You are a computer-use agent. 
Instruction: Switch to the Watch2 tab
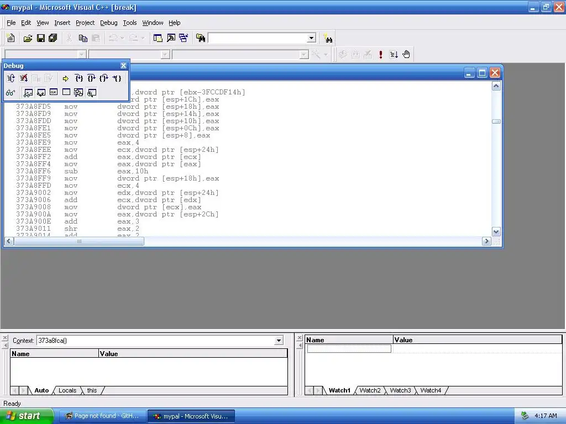(370, 390)
